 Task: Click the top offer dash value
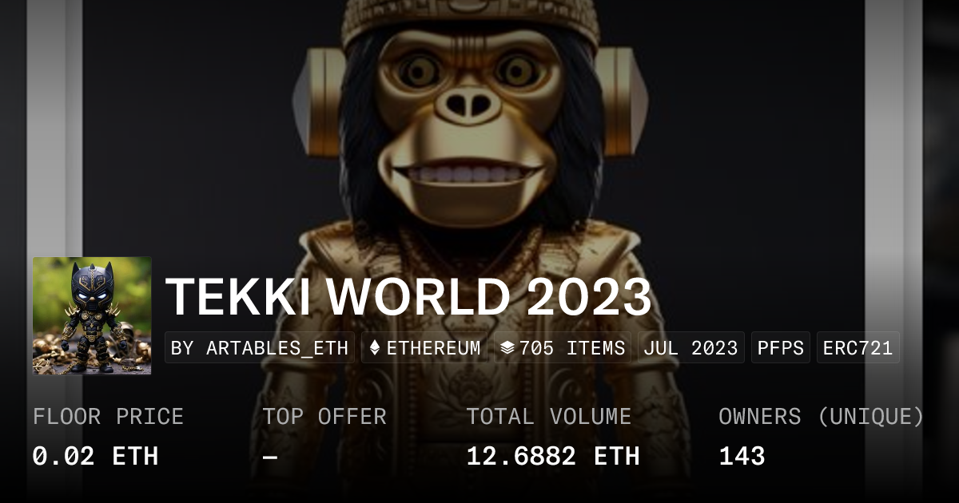point(270,457)
